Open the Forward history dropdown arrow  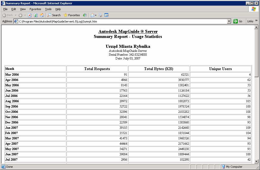(25, 15)
